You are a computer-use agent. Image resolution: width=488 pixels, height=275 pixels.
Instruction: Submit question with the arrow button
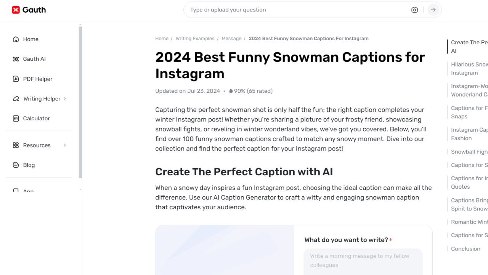pos(433,10)
